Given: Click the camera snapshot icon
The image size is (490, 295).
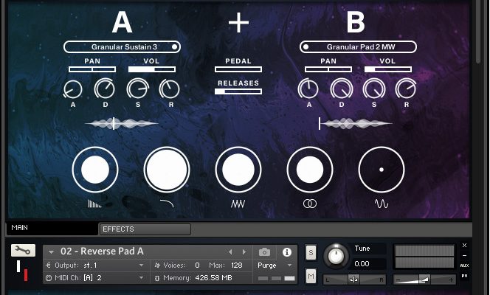Looking at the screenshot, I should pos(265,252).
